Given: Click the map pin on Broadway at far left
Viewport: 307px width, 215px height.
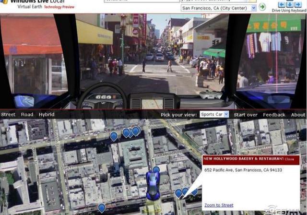Looking at the screenshot, I should (x=114, y=137).
